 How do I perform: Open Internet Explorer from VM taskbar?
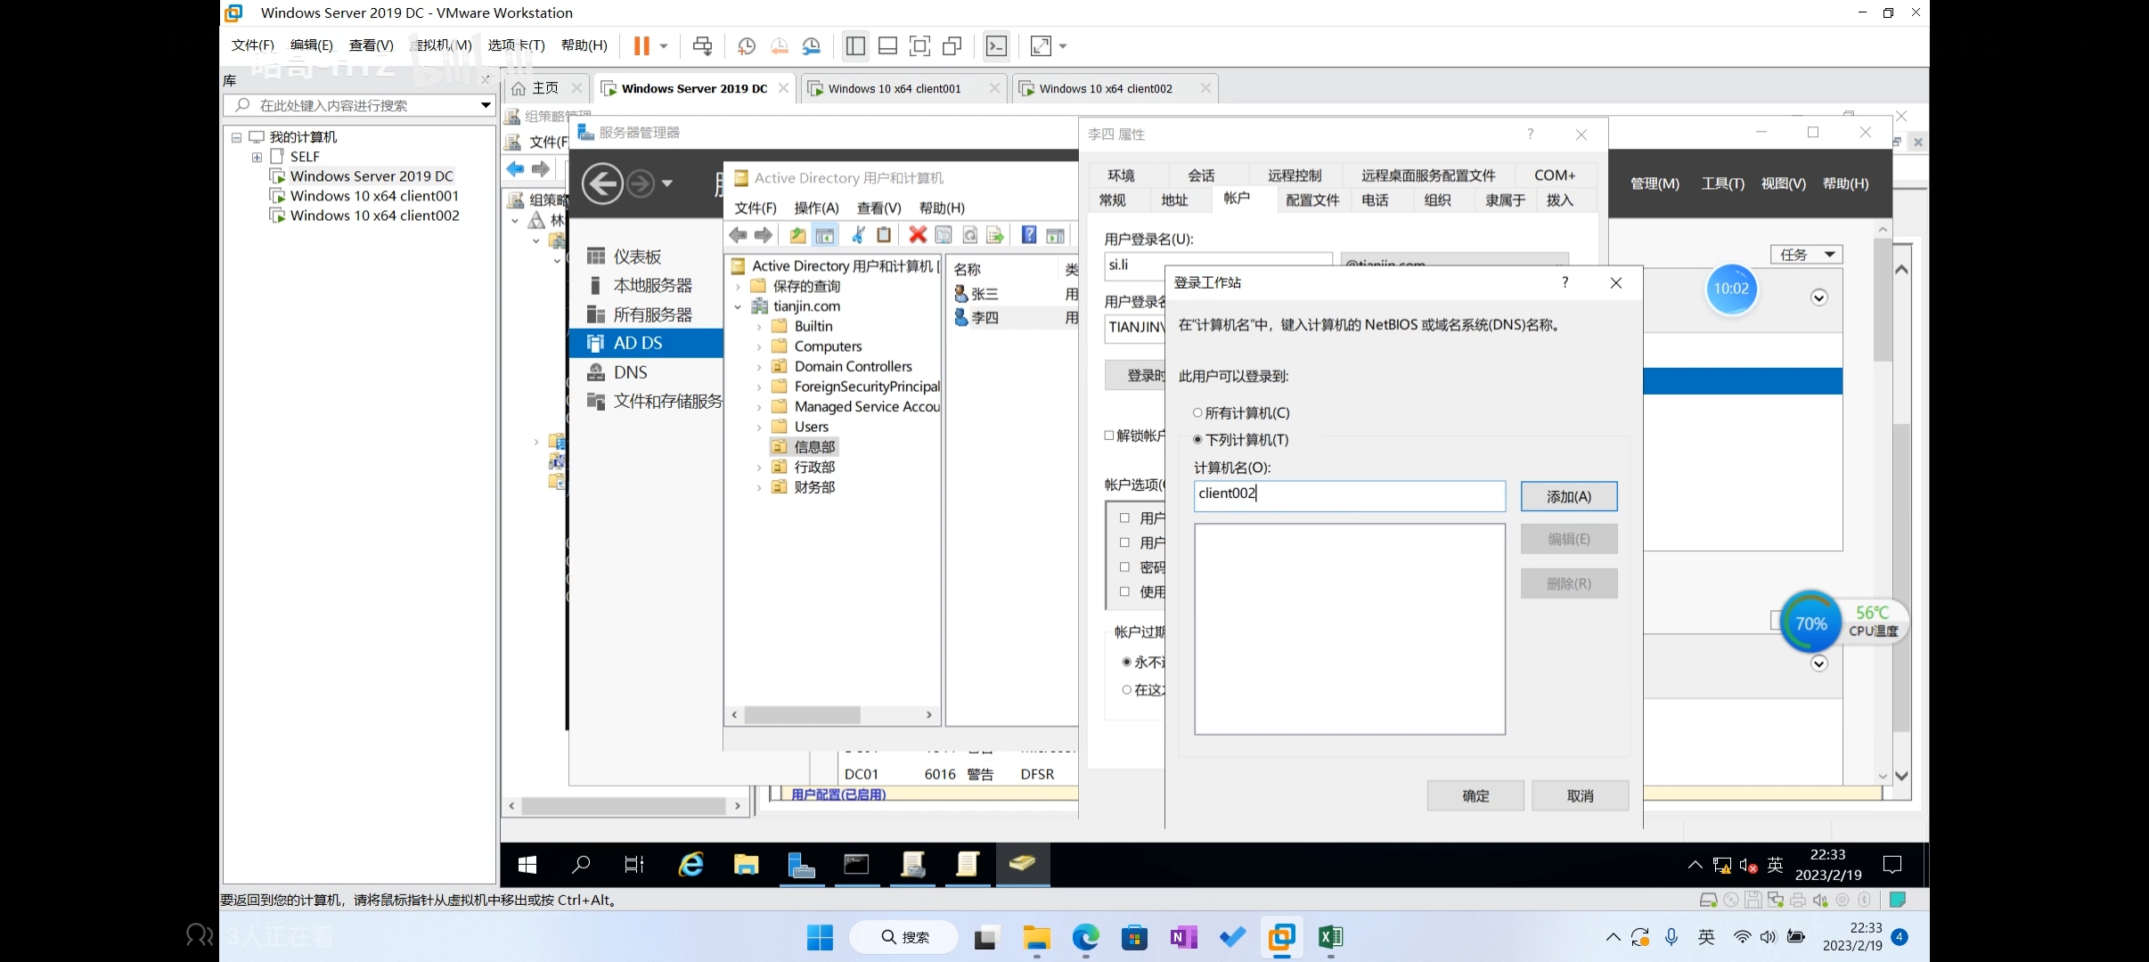[691, 864]
